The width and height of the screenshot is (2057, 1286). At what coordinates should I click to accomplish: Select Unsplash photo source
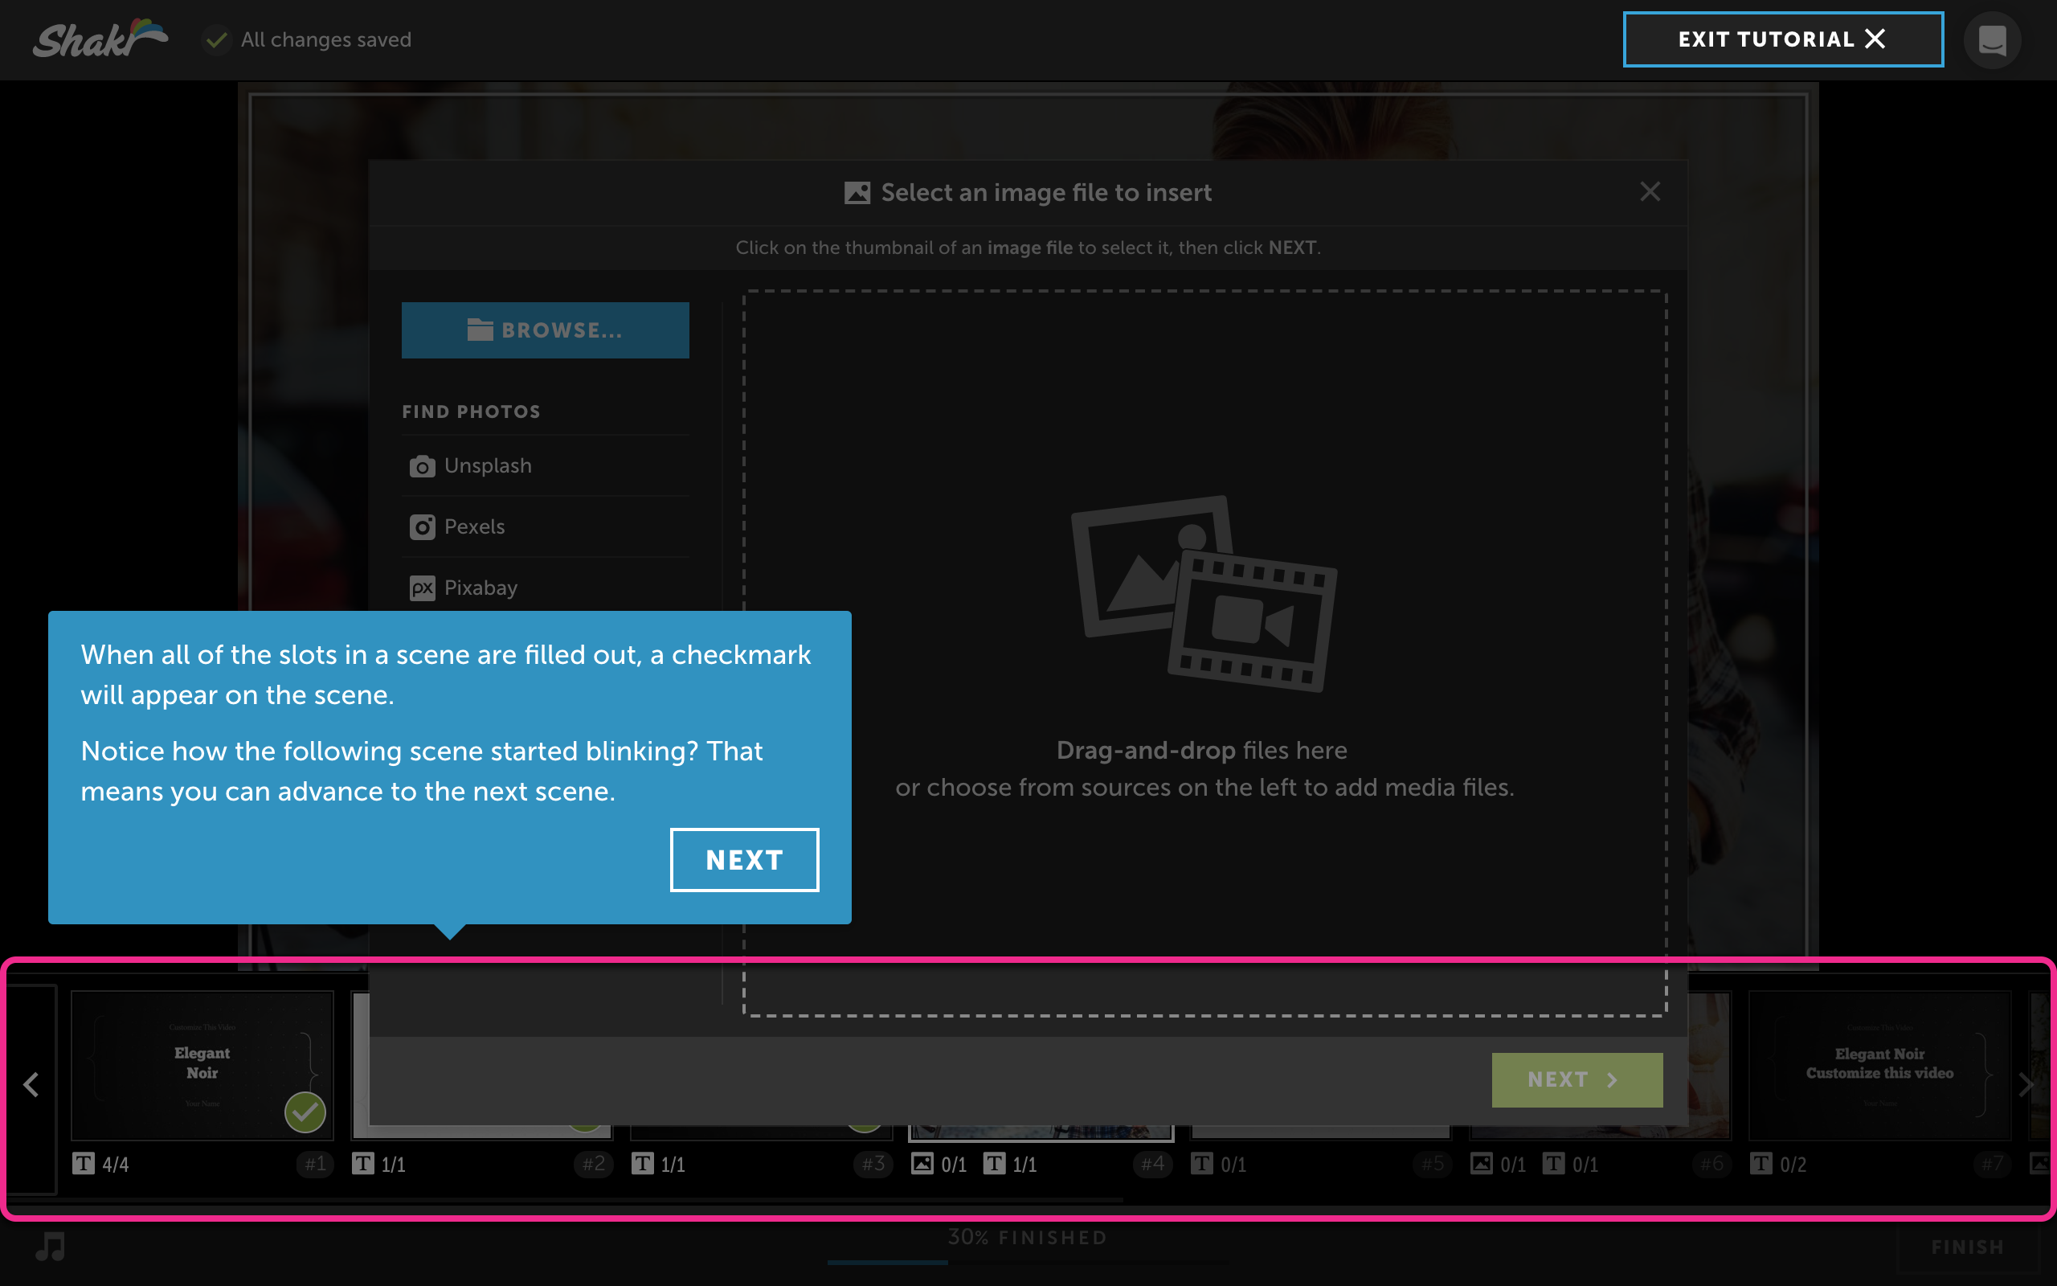click(x=545, y=466)
